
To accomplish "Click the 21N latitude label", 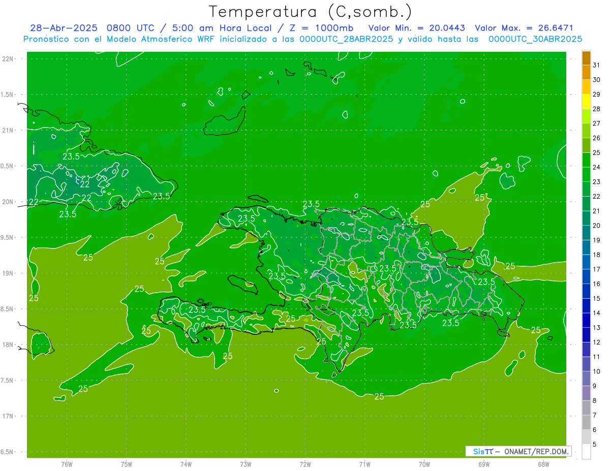I will tap(8, 131).
